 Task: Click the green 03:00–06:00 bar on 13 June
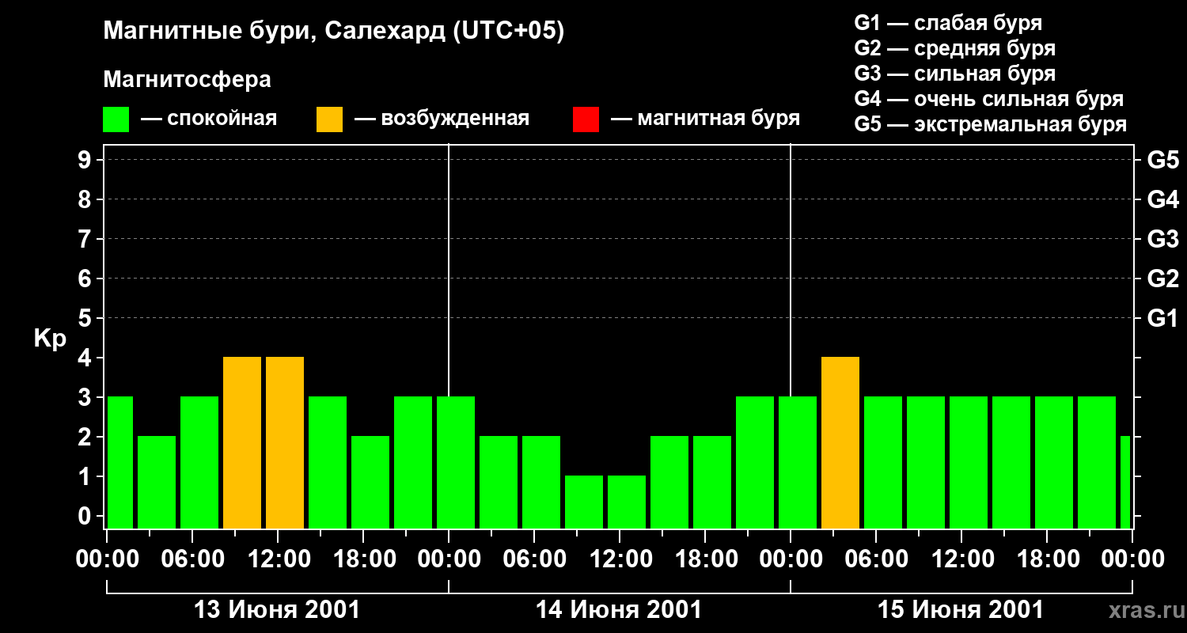157,483
